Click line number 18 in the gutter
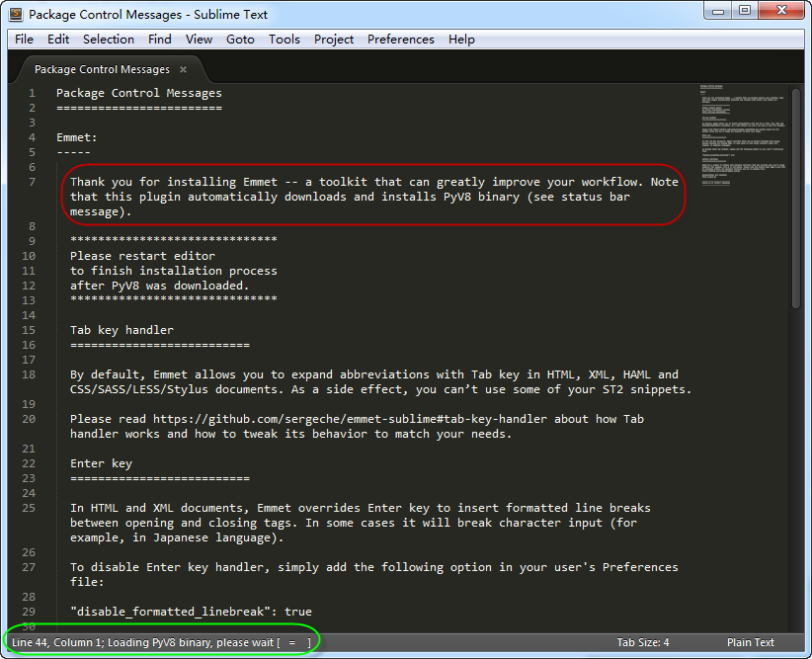The height and width of the screenshot is (659, 812). point(29,374)
